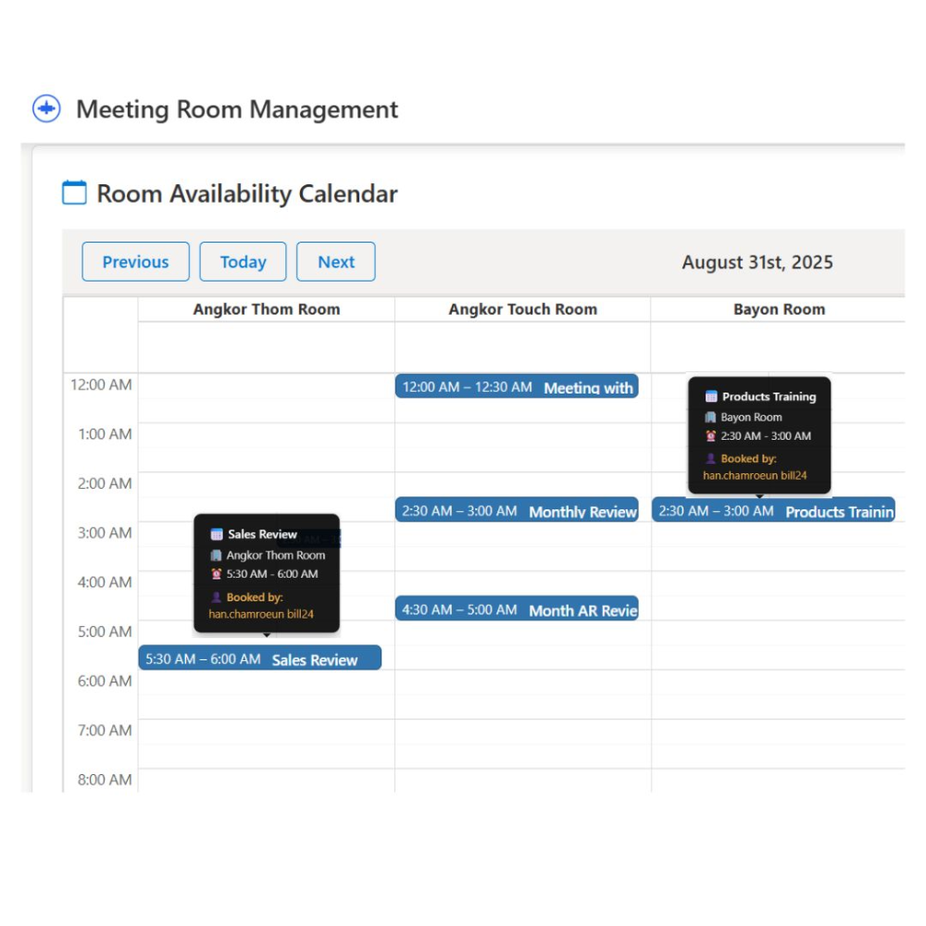The height and width of the screenshot is (926, 926).
Task: Jump to Today in the calendar
Action: tap(243, 262)
